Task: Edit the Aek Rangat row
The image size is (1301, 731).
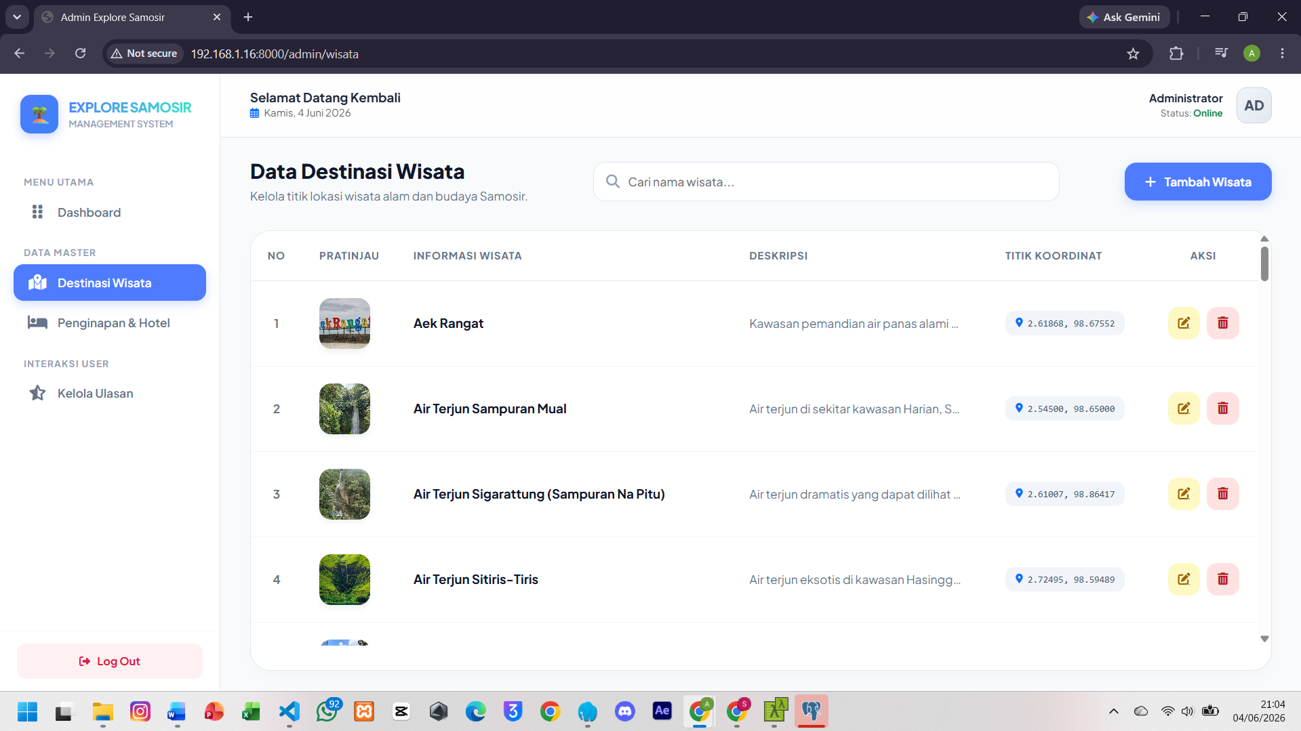Action: click(x=1184, y=323)
